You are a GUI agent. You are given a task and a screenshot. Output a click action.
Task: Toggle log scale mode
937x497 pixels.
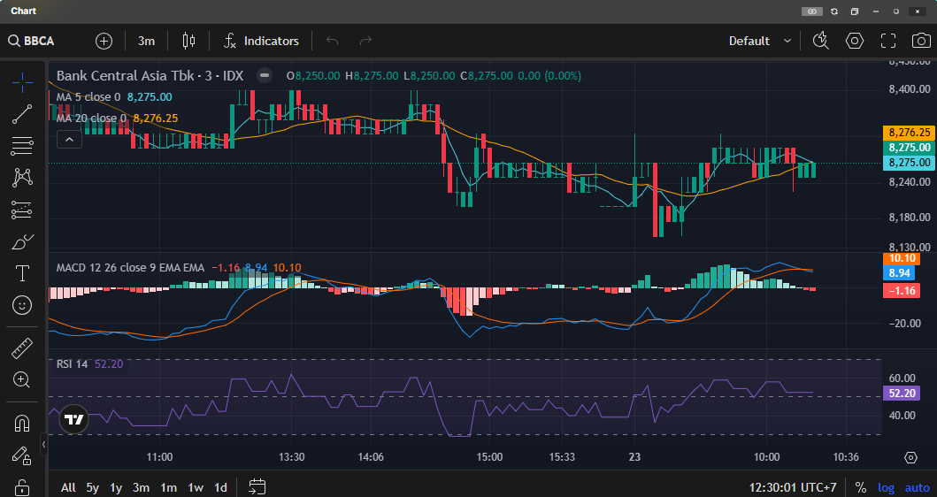pos(886,487)
